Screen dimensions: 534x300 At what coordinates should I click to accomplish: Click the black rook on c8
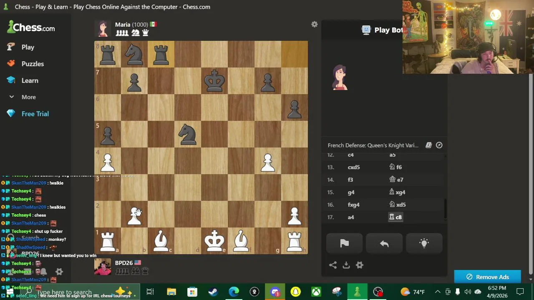click(x=161, y=54)
